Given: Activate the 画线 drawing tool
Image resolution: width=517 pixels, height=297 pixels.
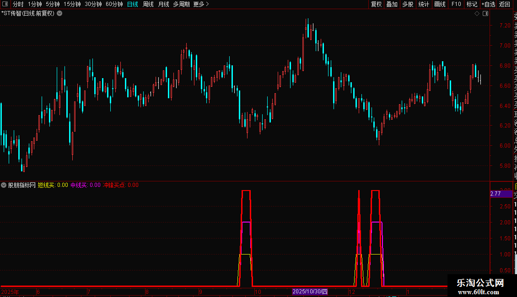Looking at the screenshot, I should point(440,4).
